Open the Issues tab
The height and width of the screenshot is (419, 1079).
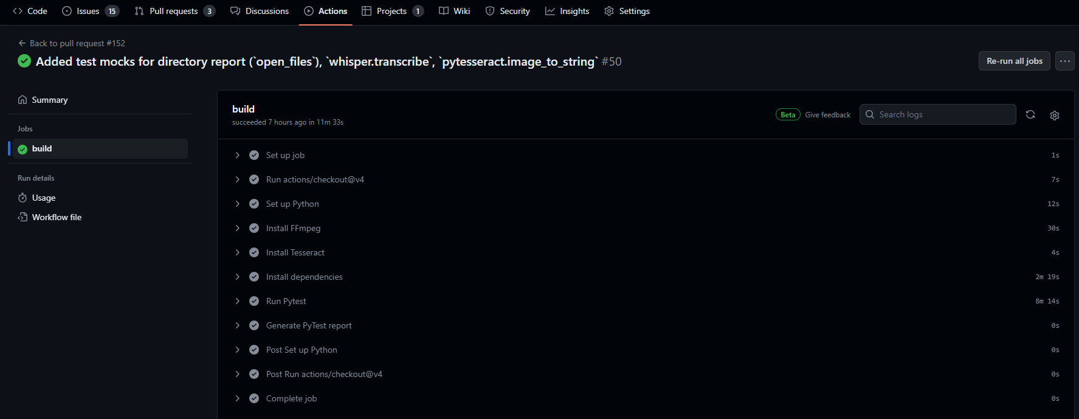click(x=91, y=11)
